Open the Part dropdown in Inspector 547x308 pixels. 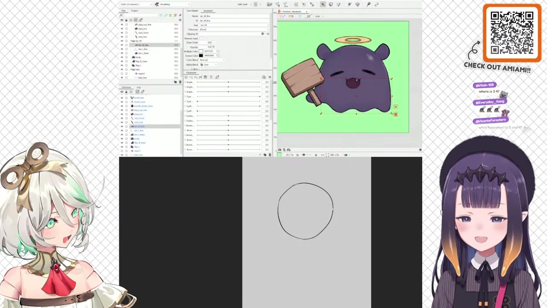(x=235, y=25)
